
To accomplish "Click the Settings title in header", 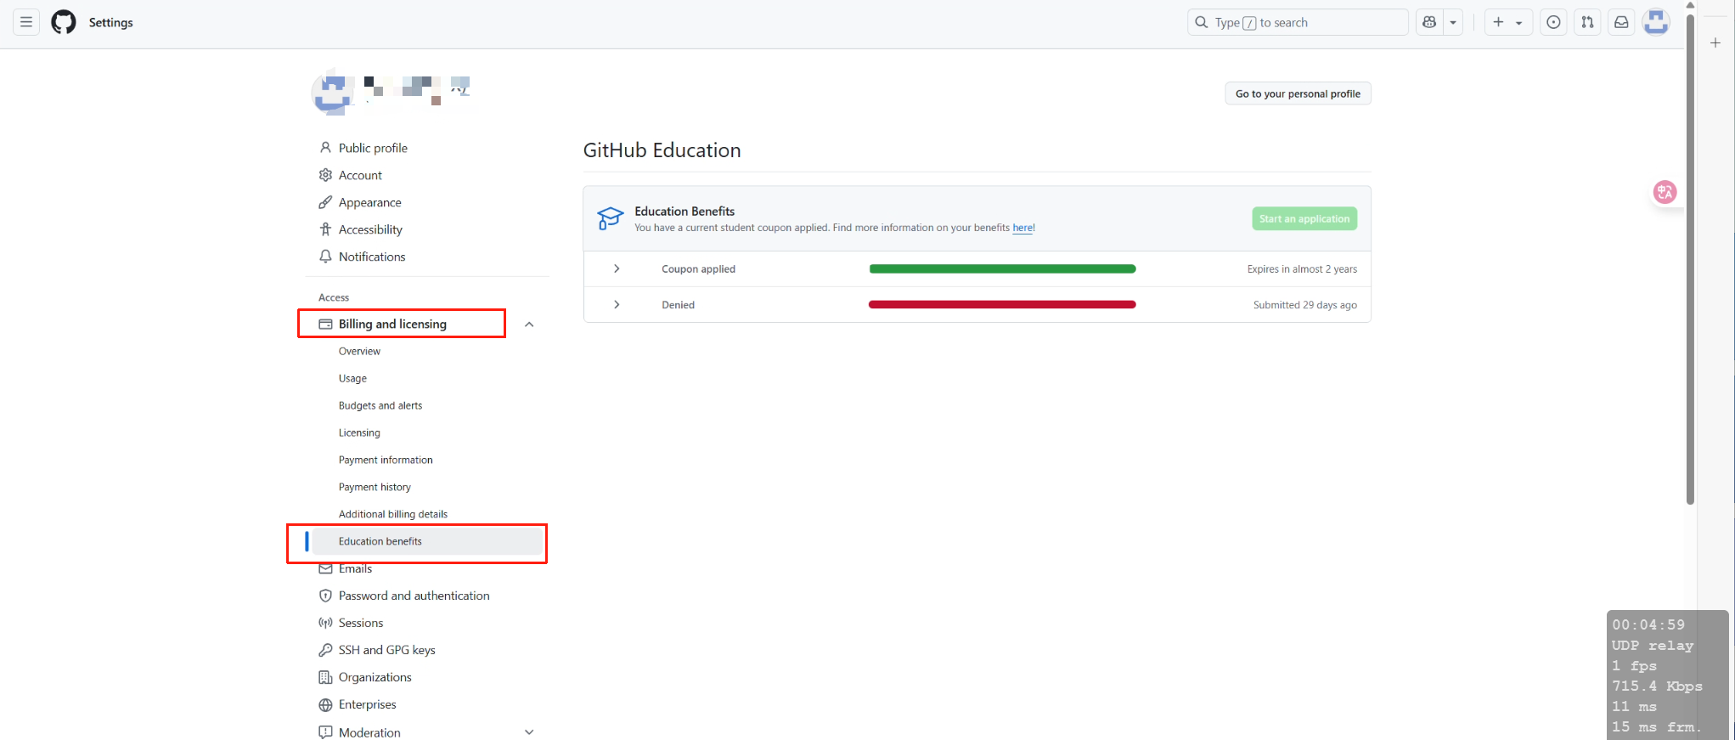I will point(110,22).
